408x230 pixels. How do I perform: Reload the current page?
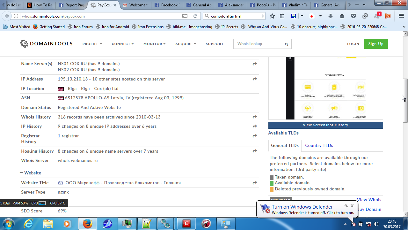click(195, 16)
